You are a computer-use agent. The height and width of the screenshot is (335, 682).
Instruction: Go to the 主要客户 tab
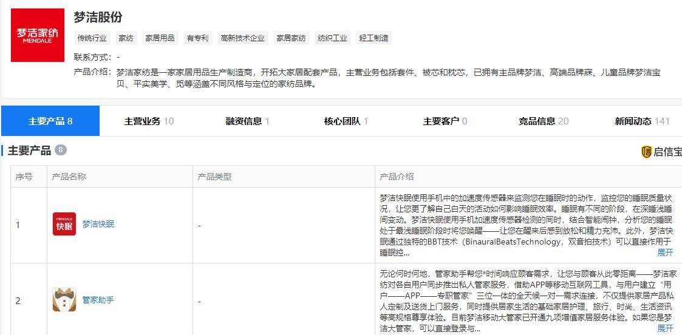(445, 121)
